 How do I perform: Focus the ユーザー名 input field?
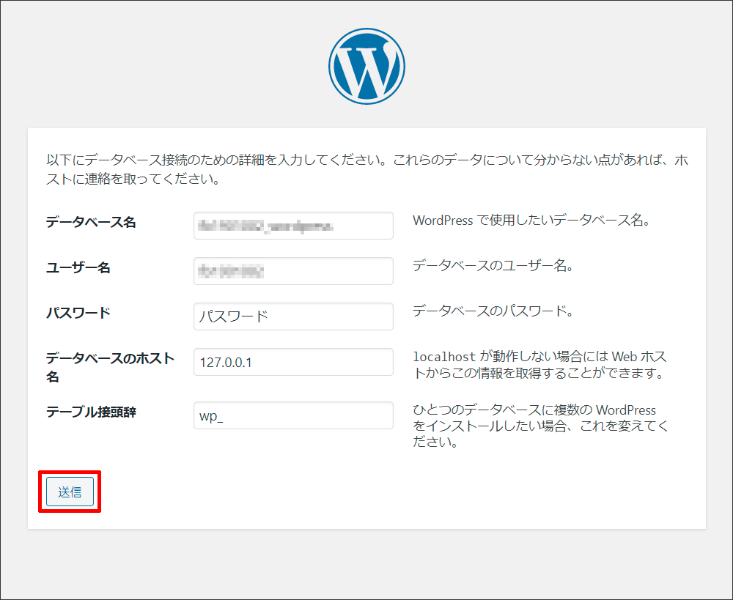pos(293,271)
